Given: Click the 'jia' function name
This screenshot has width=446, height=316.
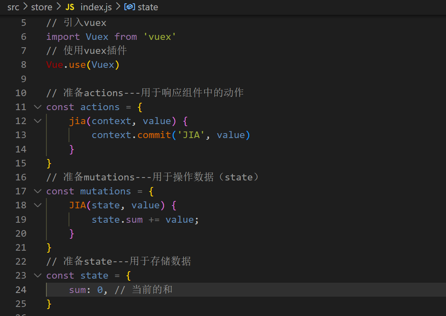Looking at the screenshot, I should tap(77, 121).
